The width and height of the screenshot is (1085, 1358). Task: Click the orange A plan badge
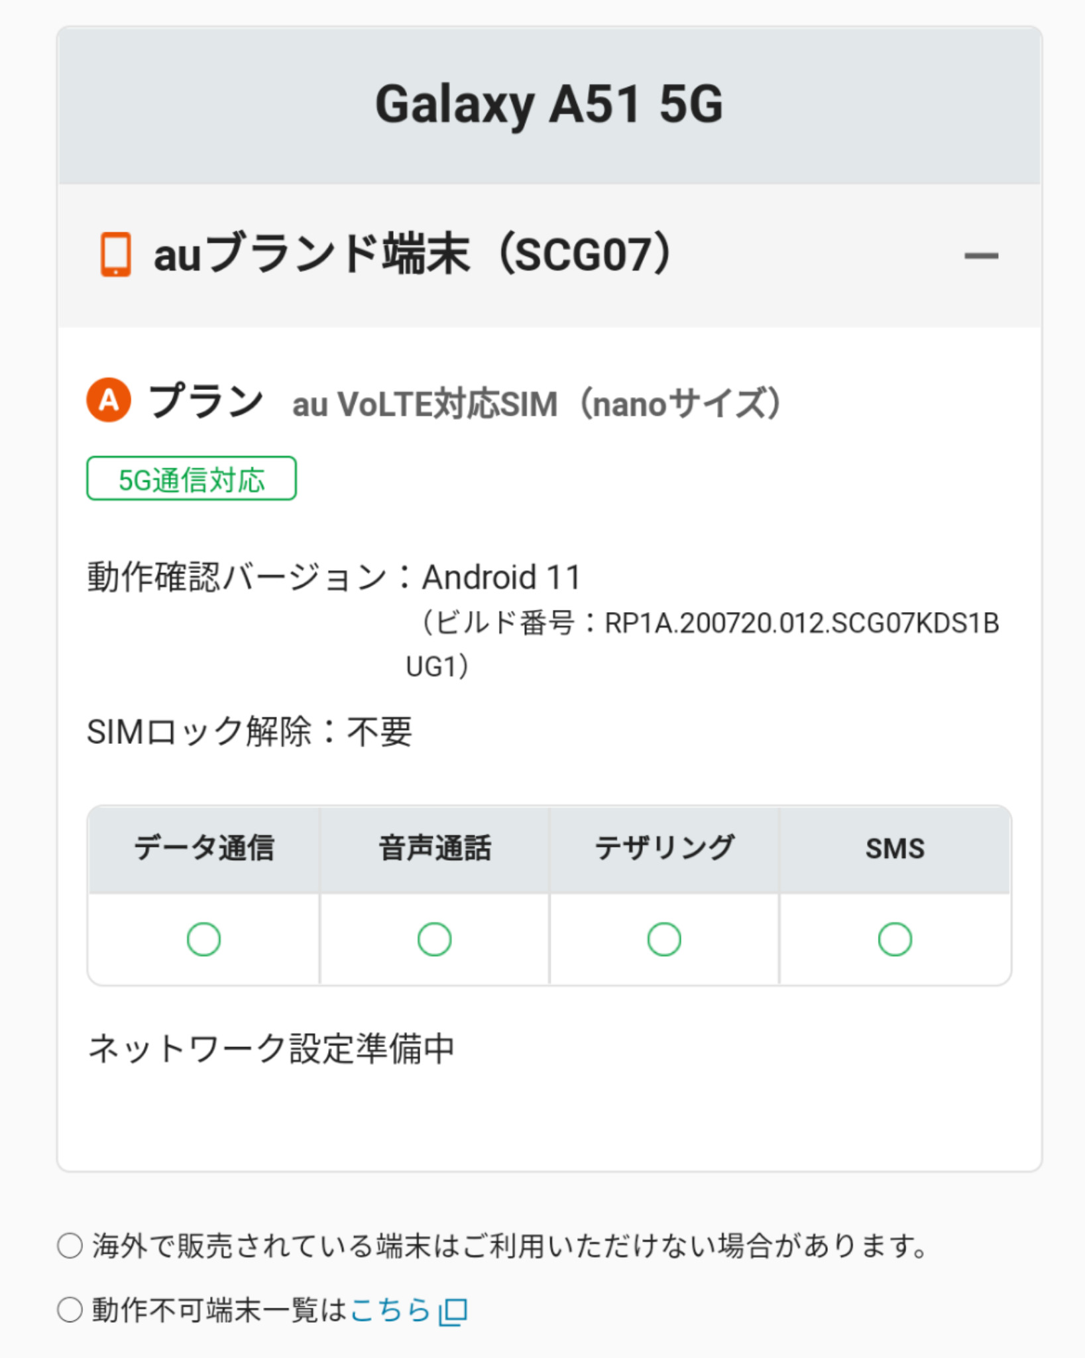(x=109, y=400)
